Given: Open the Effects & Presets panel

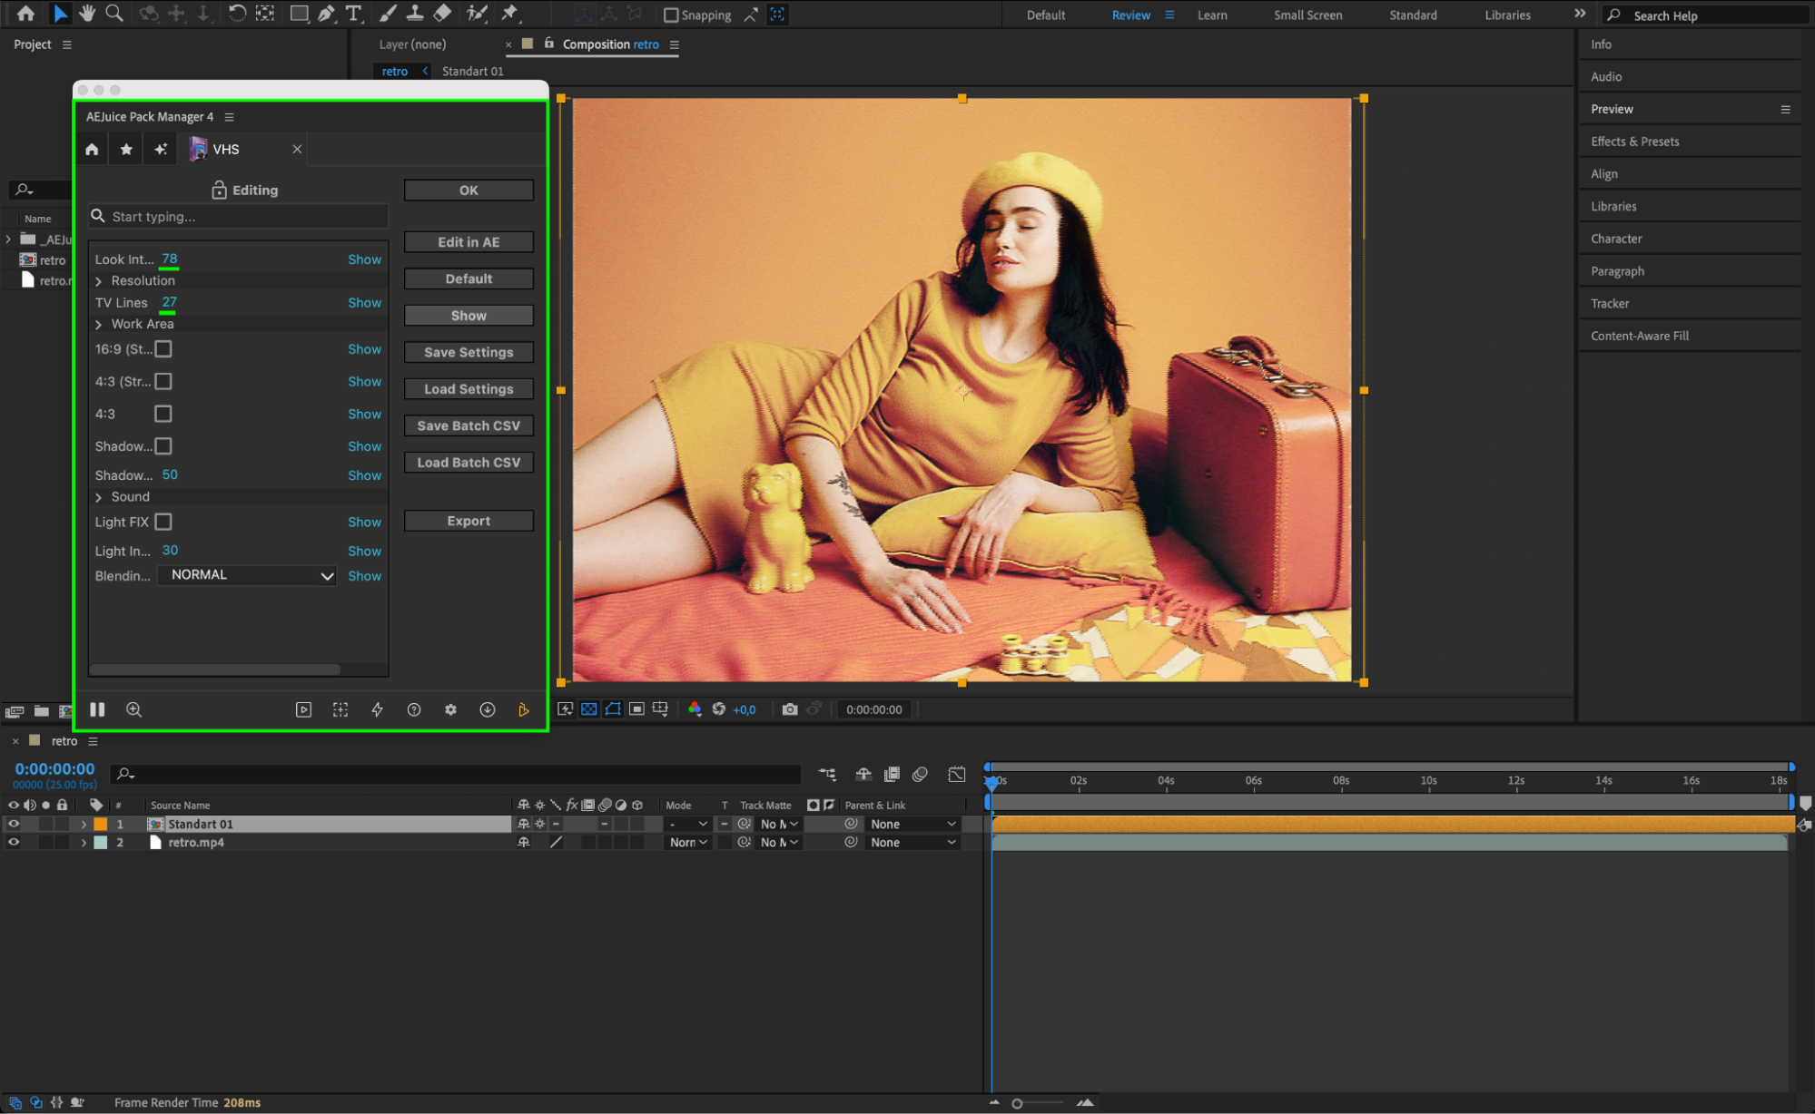Looking at the screenshot, I should pyautogui.click(x=1634, y=142).
